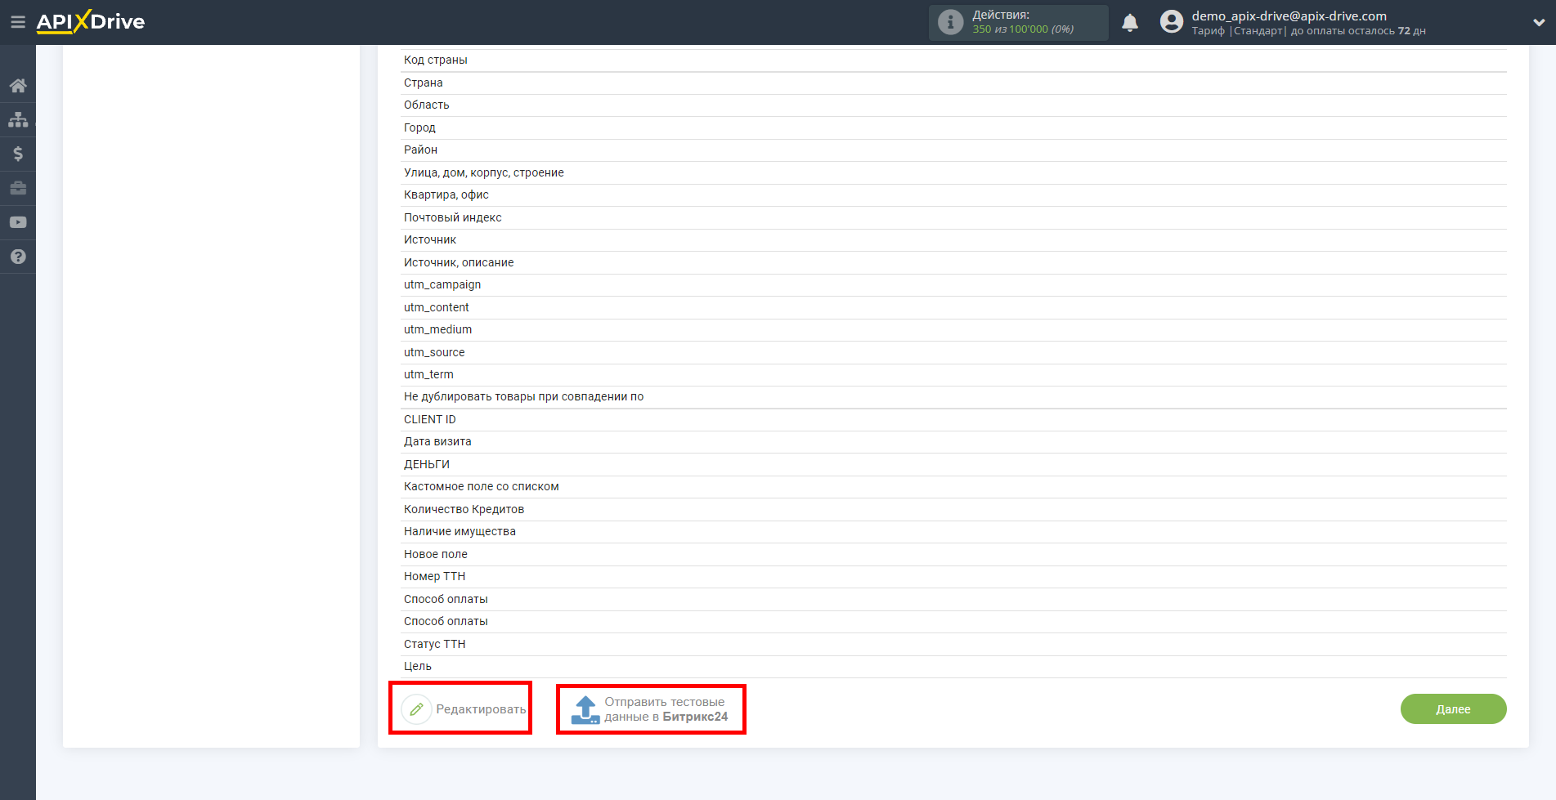The image size is (1556, 800).
Task: Select the Номер ТТН row
Action: (x=953, y=577)
